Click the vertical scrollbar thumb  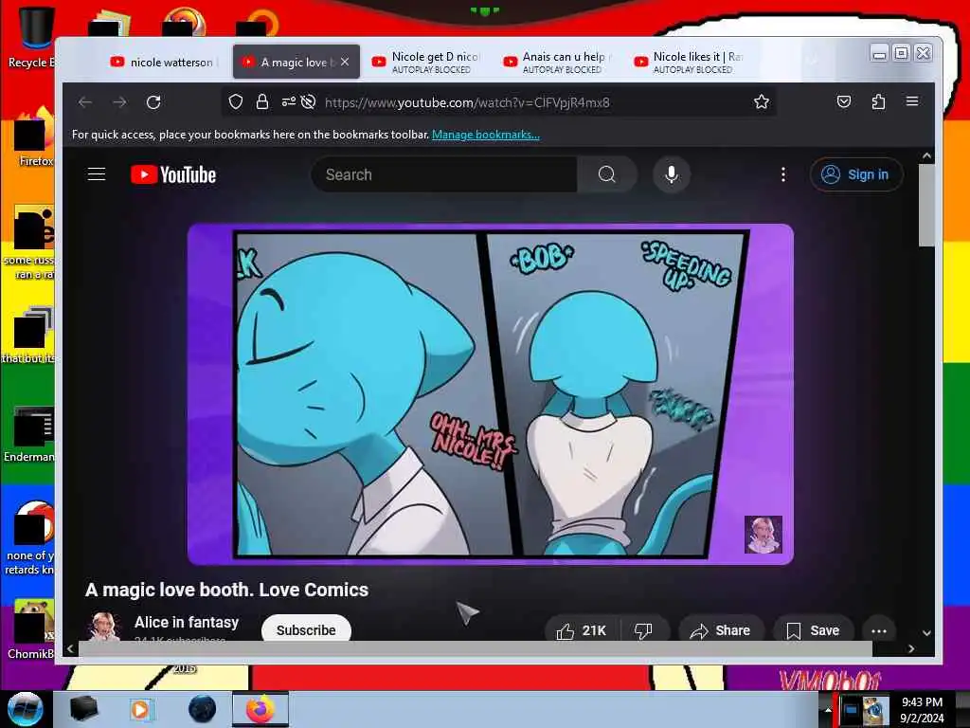926,205
